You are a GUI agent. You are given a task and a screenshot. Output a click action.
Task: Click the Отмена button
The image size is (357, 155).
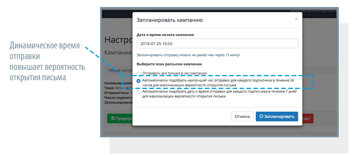(x=242, y=116)
